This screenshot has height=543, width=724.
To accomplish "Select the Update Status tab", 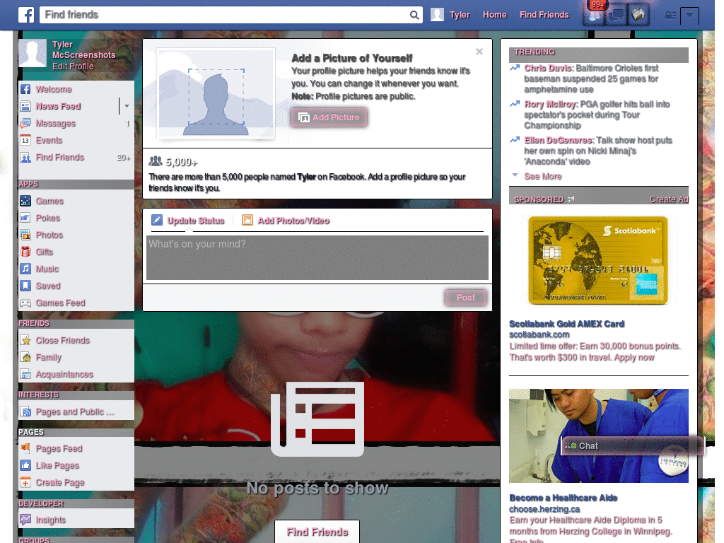I will (188, 221).
